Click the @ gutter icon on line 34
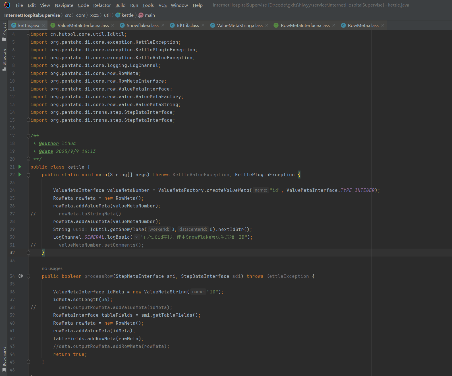This screenshot has height=376, width=452. click(20, 276)
